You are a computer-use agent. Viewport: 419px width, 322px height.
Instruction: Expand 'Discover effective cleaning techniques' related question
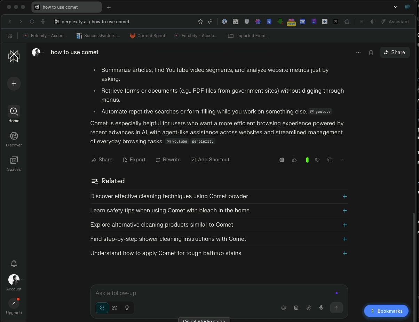[345, 196]
